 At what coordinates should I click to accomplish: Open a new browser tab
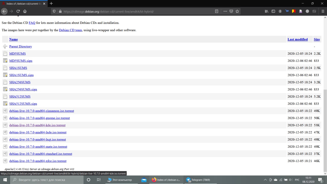(x=51, y=4)
